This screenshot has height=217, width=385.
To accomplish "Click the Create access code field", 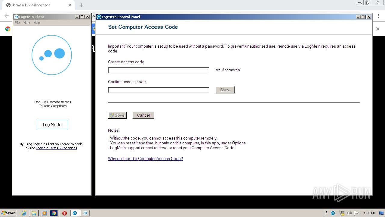I will point(159,70).
